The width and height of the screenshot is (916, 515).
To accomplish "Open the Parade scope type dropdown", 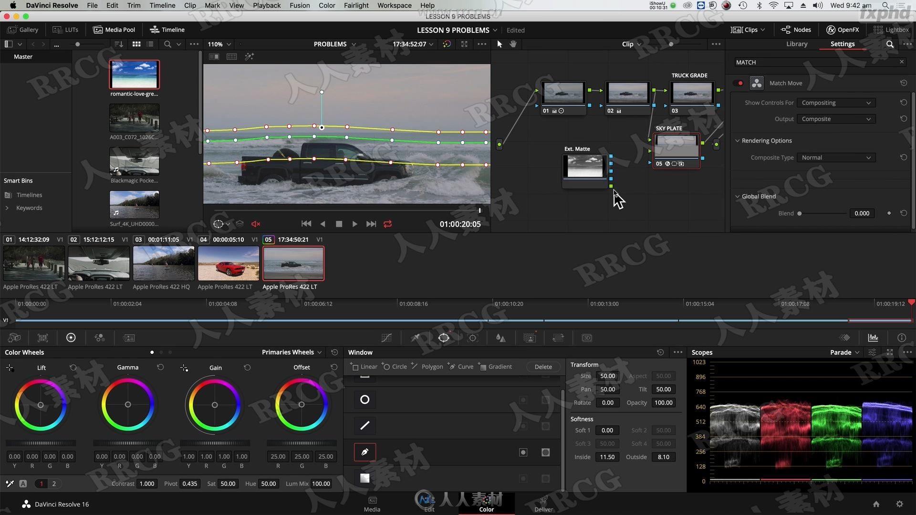I will (x=845, y=352).
